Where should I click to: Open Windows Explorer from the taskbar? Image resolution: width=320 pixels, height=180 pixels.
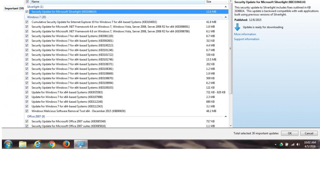23,144
